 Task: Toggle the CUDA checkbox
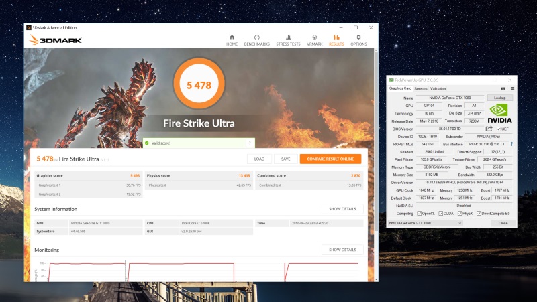tap(441, 213)
